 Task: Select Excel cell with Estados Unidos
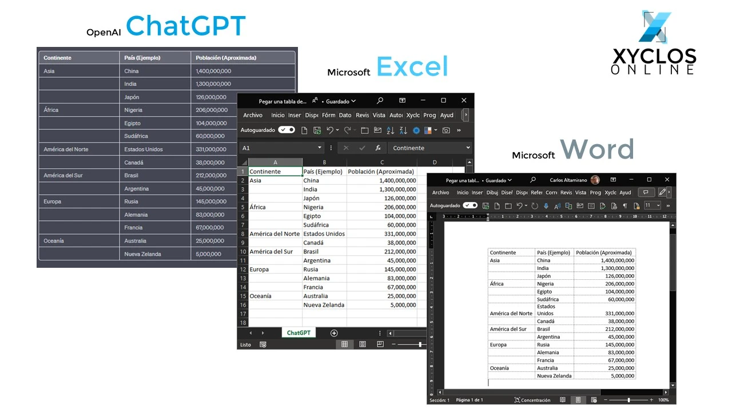(x=324, y=233)
